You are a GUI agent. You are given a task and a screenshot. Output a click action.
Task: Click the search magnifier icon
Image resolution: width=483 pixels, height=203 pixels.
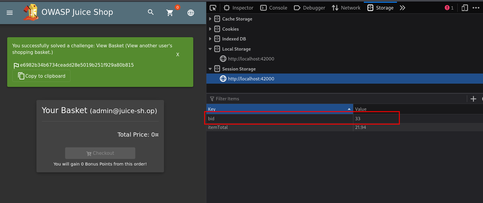[151, 12]
